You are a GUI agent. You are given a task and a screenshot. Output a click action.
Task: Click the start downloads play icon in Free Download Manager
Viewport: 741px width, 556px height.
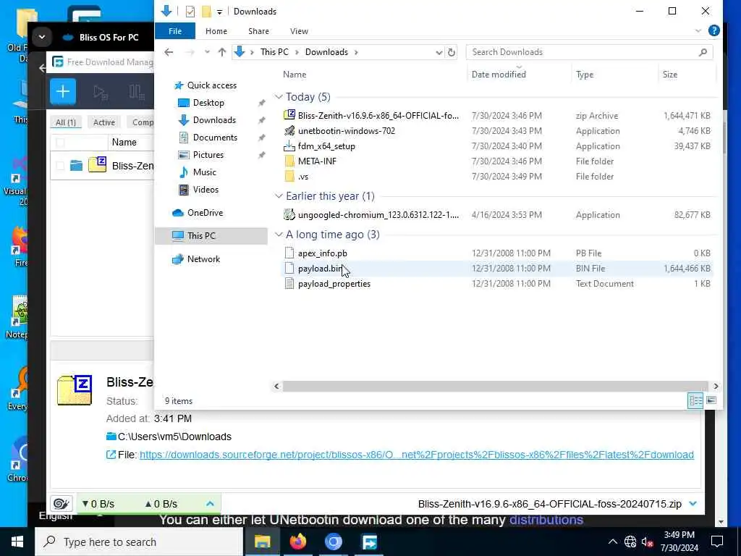tap(100, 92)
